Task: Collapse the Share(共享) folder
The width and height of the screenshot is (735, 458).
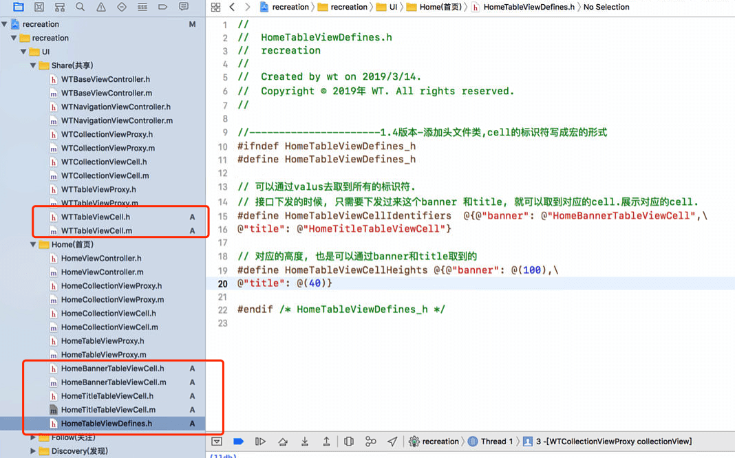Action: [x=33, y=65]
